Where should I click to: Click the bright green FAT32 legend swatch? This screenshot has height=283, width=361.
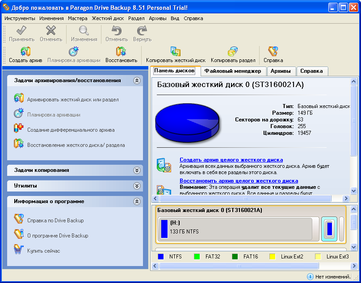coord(197,257)
